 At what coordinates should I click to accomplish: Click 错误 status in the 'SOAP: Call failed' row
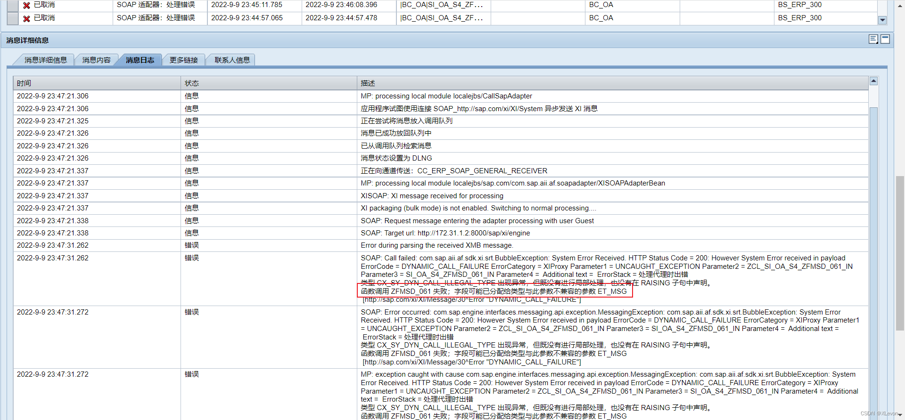point(192,258)
